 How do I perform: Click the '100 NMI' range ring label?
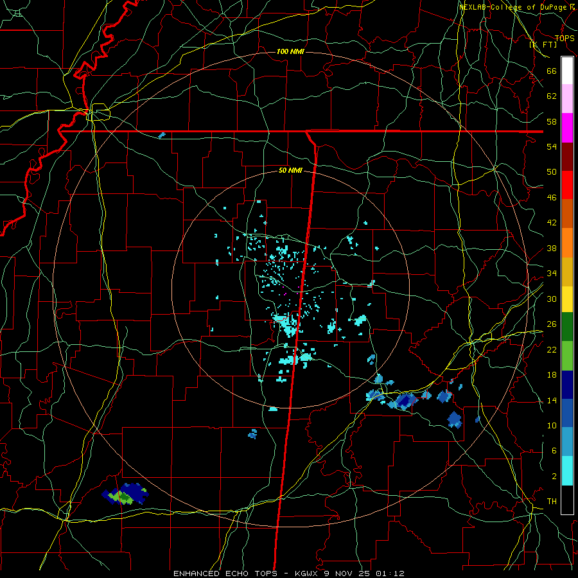290,51
